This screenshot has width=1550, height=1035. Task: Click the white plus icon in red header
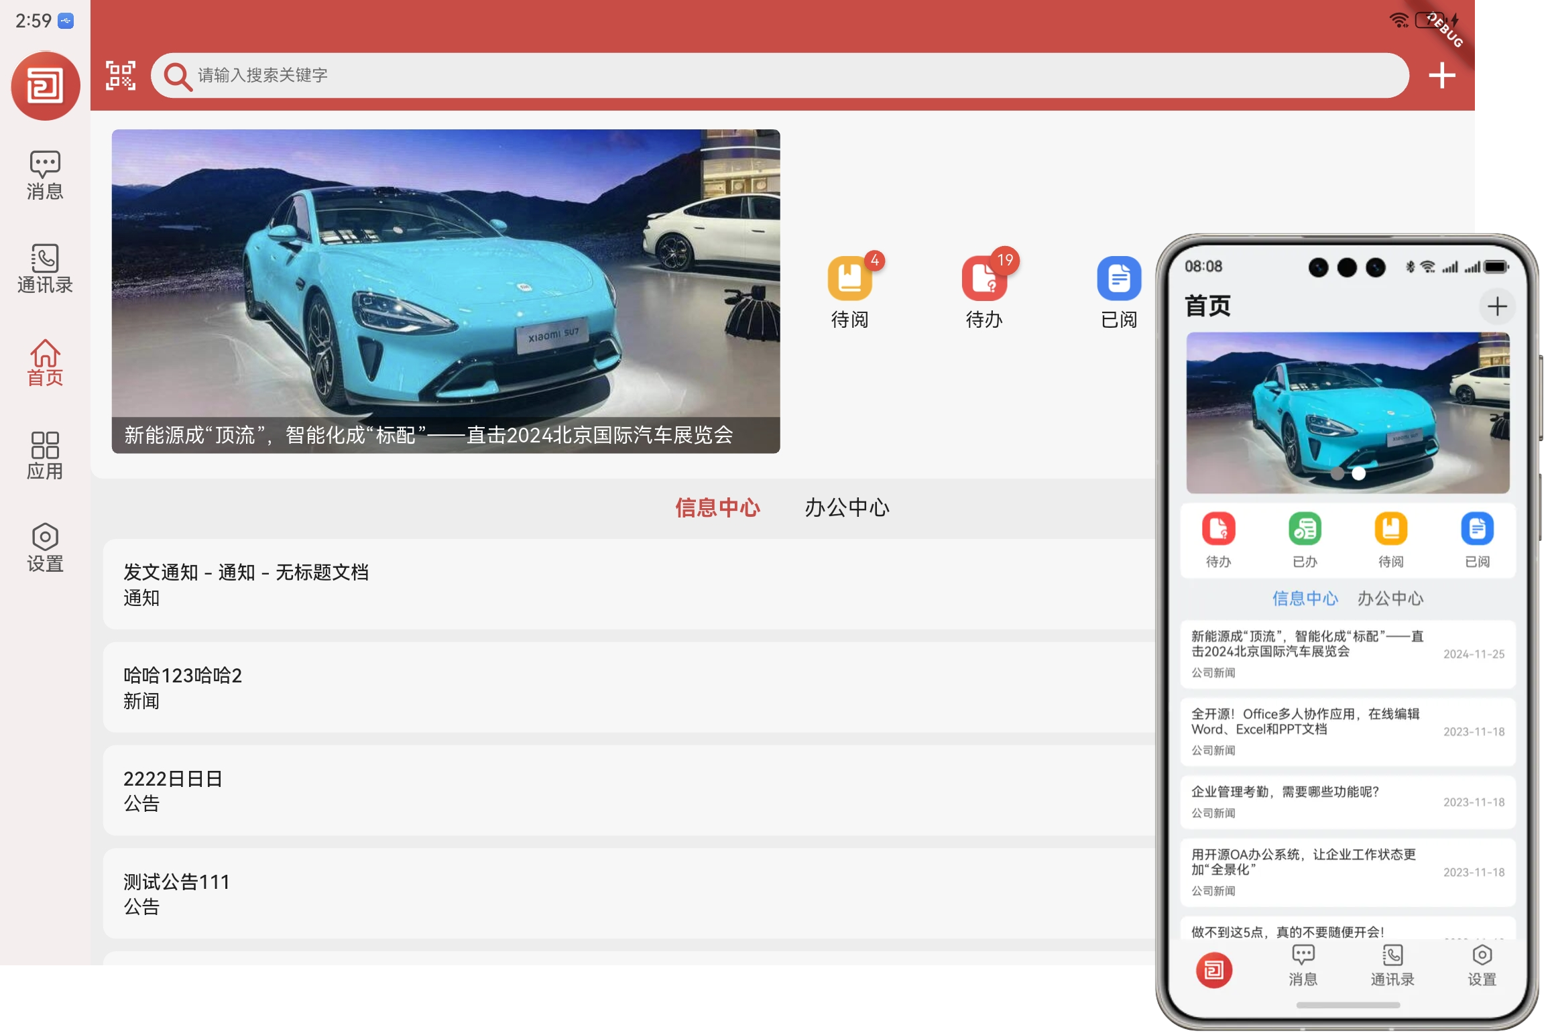point(1441,75)
